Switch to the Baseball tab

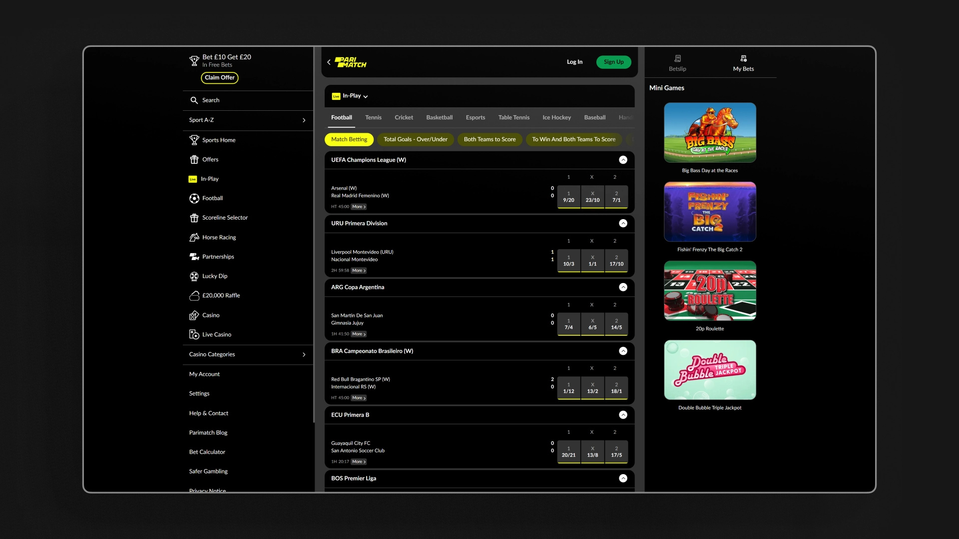click(594, 118)
